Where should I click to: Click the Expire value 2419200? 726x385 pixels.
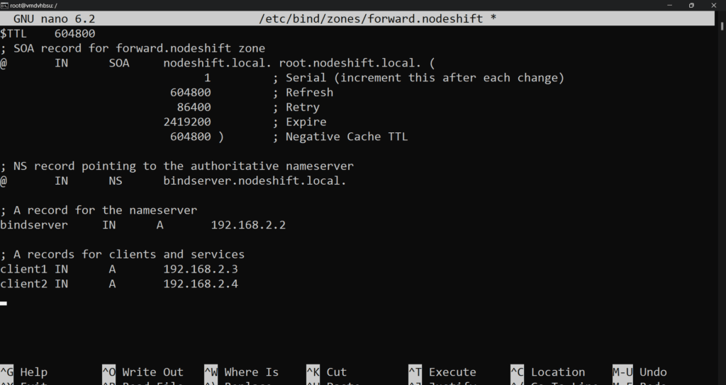187,122
